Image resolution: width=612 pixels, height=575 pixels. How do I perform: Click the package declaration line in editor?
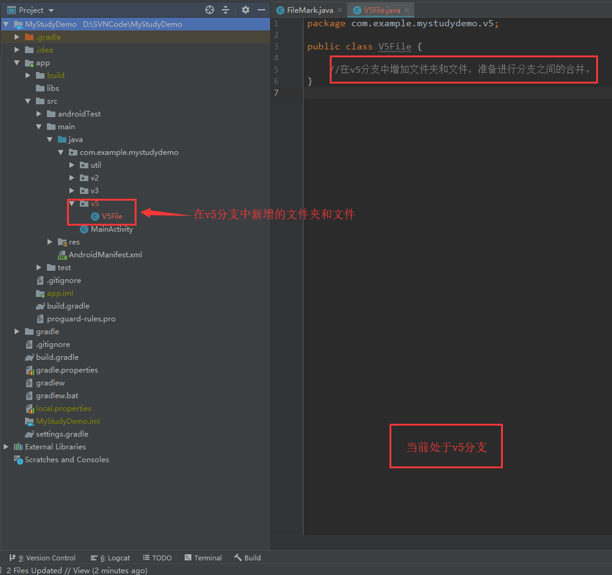click(x=403, y=24)
